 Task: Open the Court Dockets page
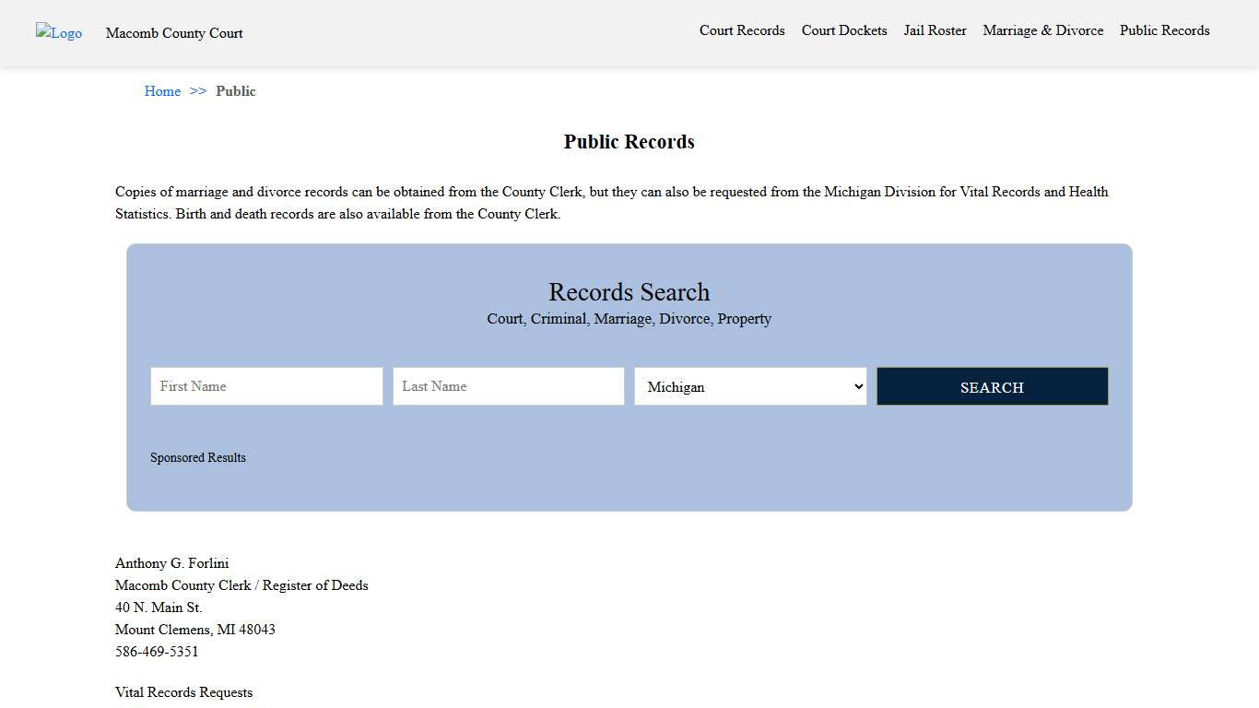point(843,30)
